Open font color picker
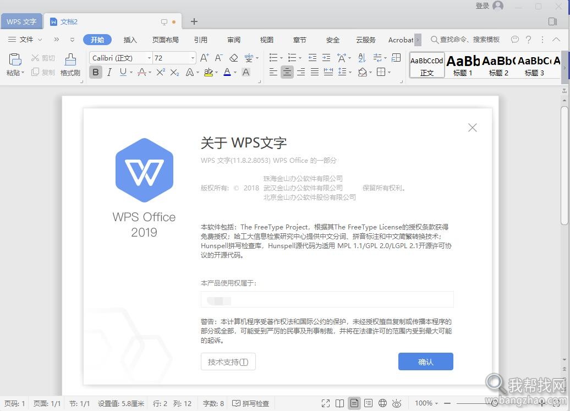570x411 pixels. [x=235, y=72]
